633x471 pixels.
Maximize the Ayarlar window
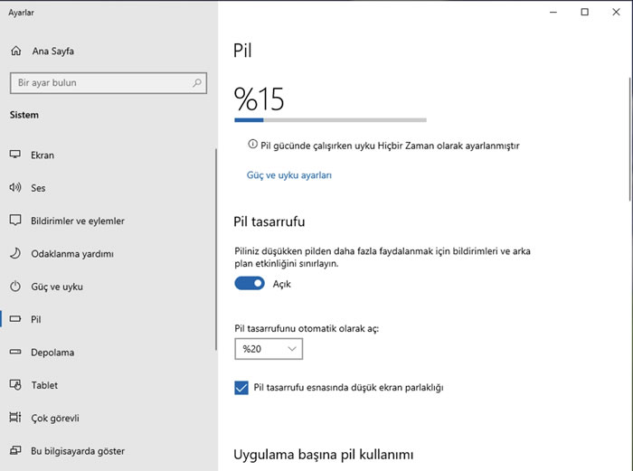(584, 12)
